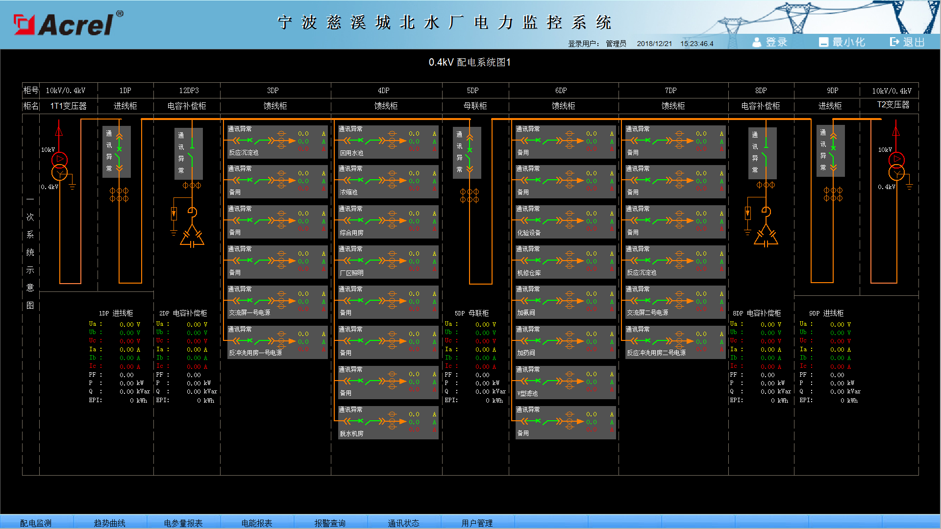Click the 最小化 button
The width and height of the screenshot is (941, 529).
click(x=842, y=42)
